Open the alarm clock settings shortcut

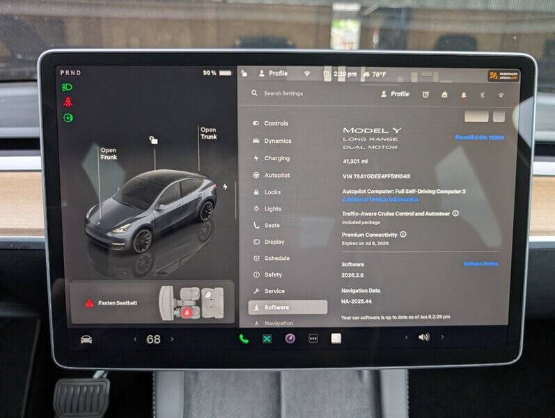pos(425,95)
